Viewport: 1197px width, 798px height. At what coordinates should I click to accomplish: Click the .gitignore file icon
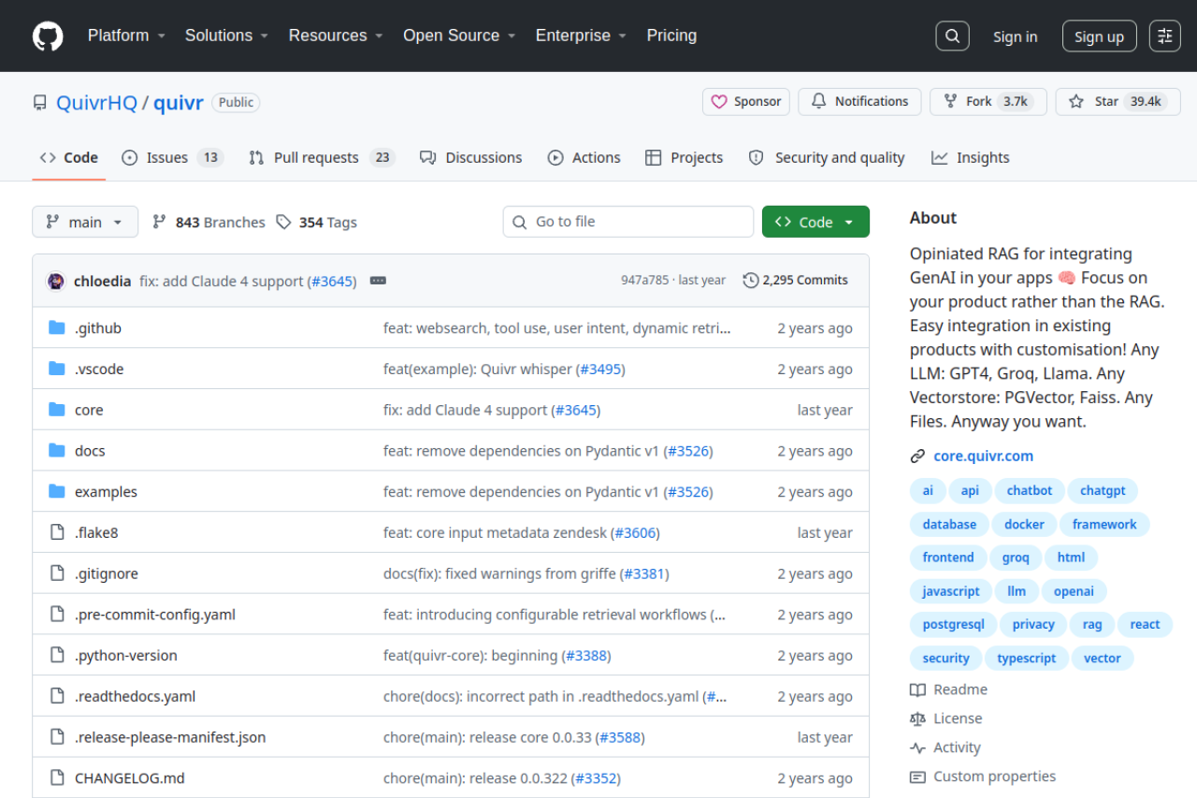coord(57,573)
